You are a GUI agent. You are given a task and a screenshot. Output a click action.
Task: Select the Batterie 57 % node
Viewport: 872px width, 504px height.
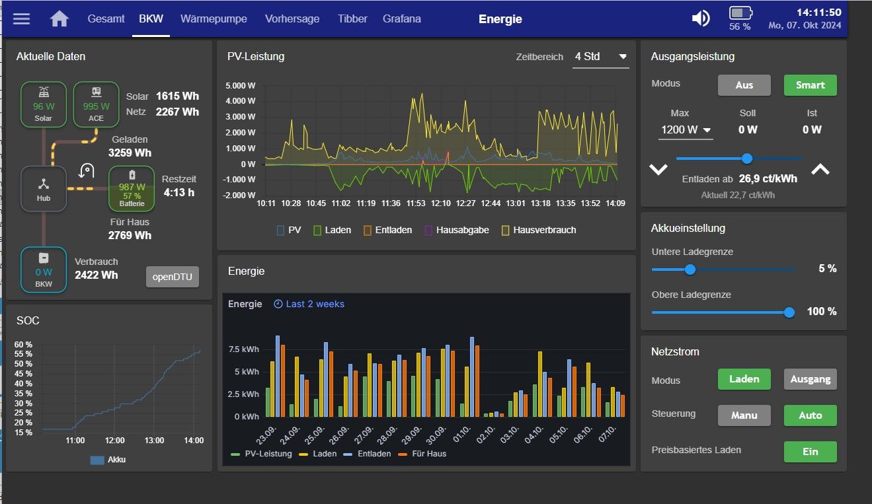[132, 188]
